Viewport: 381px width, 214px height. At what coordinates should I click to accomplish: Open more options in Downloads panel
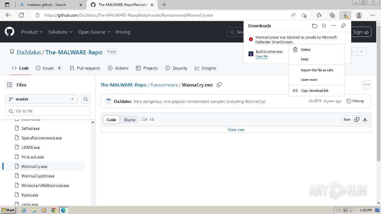point(334,26)
